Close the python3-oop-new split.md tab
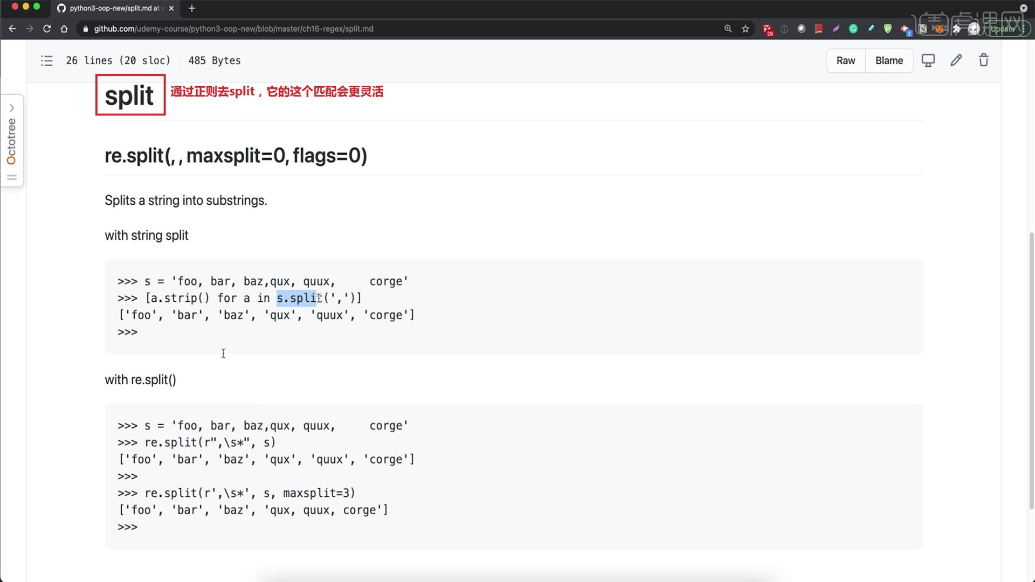Image resolution: width=1035 pixels, height=582 pixels. click(x=171, y=8)
